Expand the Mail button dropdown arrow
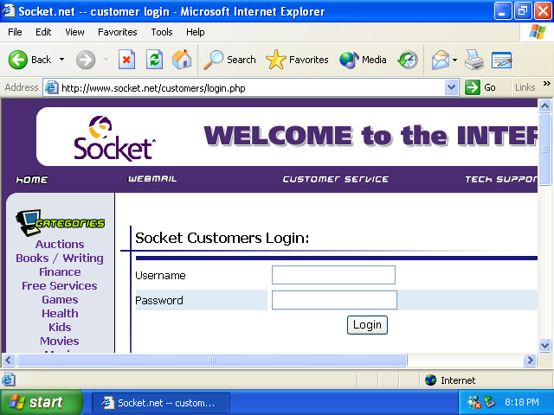This screenshot has height=415, width=554. tap(454, 60)
